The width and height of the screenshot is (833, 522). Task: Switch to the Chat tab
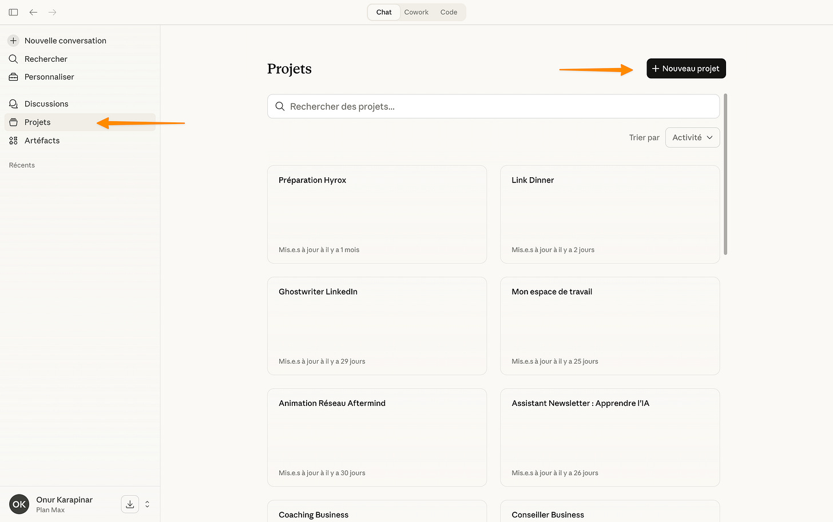(384, 12)
